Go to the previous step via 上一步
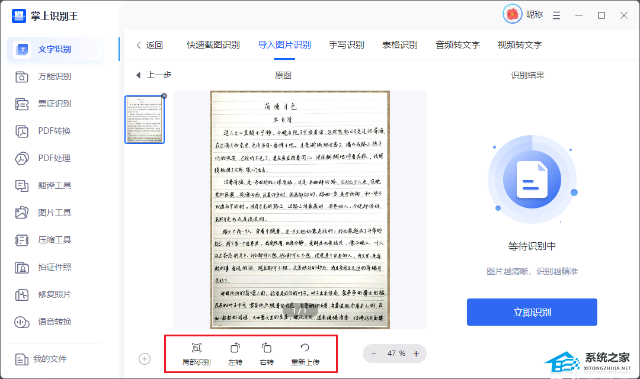The image size is (640, 379). (x=153, y=75)
